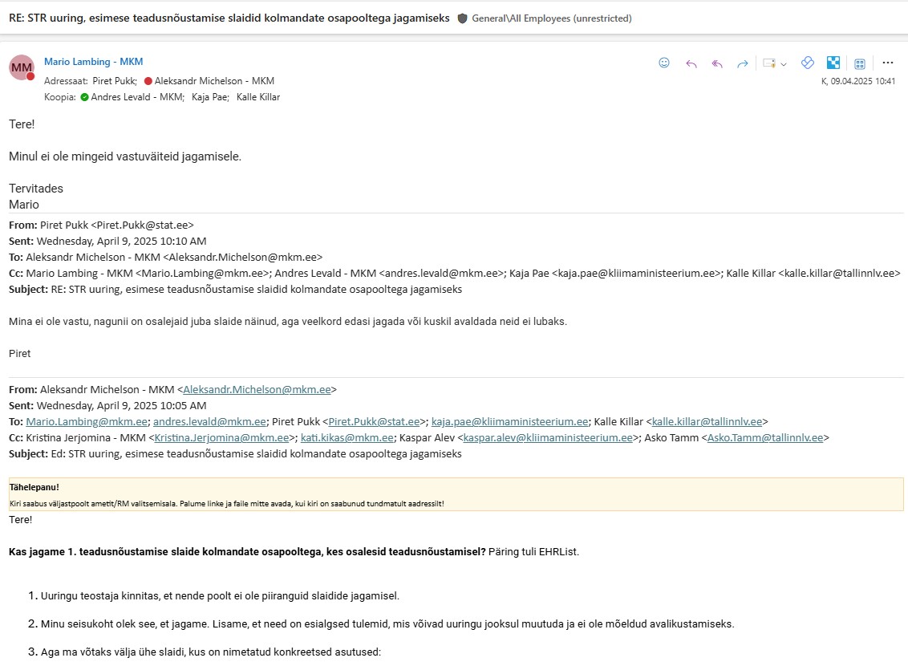Reply all using double-arrow icon
908x666 pixels.
717,63
